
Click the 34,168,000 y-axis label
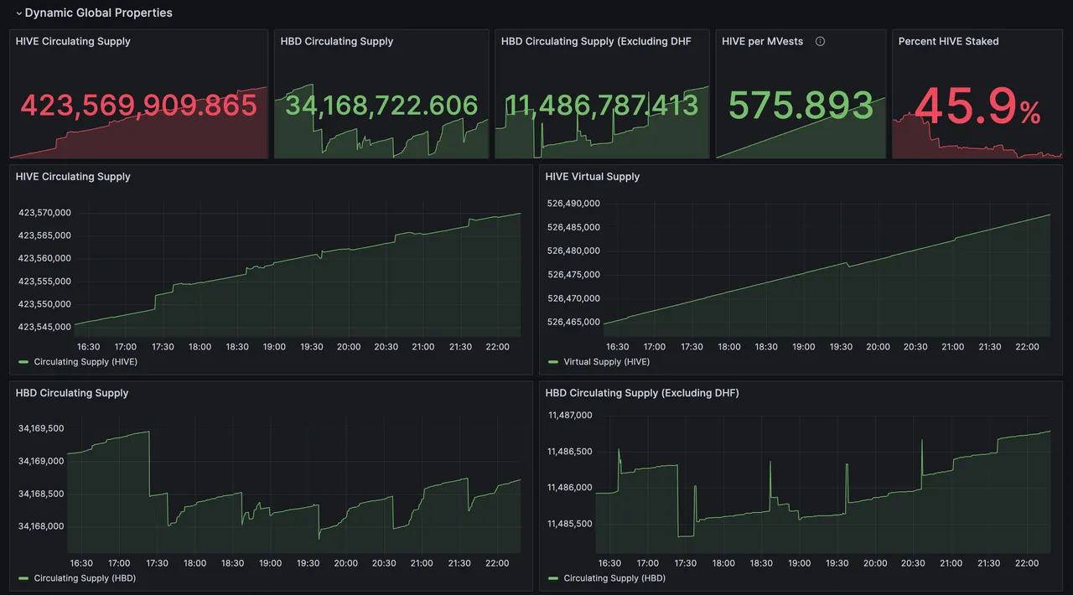tap(41, 526)
